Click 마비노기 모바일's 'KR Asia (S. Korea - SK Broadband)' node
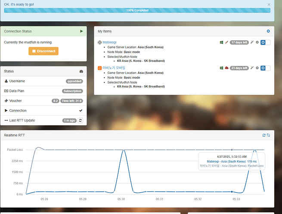Viewport: 282px width, 214px height. (x=141, y=87)
